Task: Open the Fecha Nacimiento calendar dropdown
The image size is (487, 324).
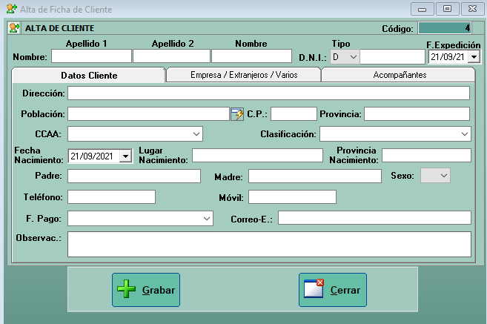Action: point(125,156)
